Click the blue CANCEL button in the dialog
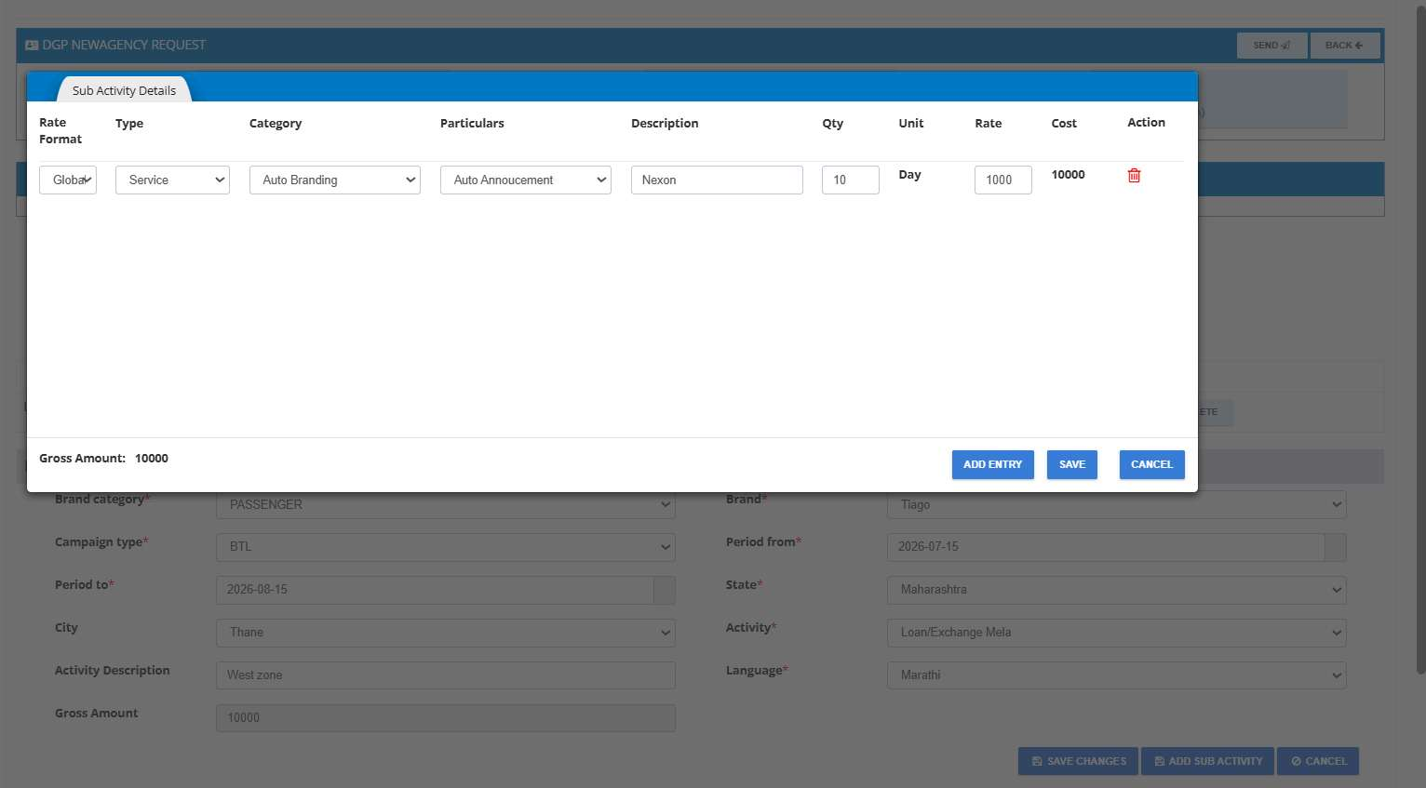Screen dimensions: 1426x788 coord(1151,464)
